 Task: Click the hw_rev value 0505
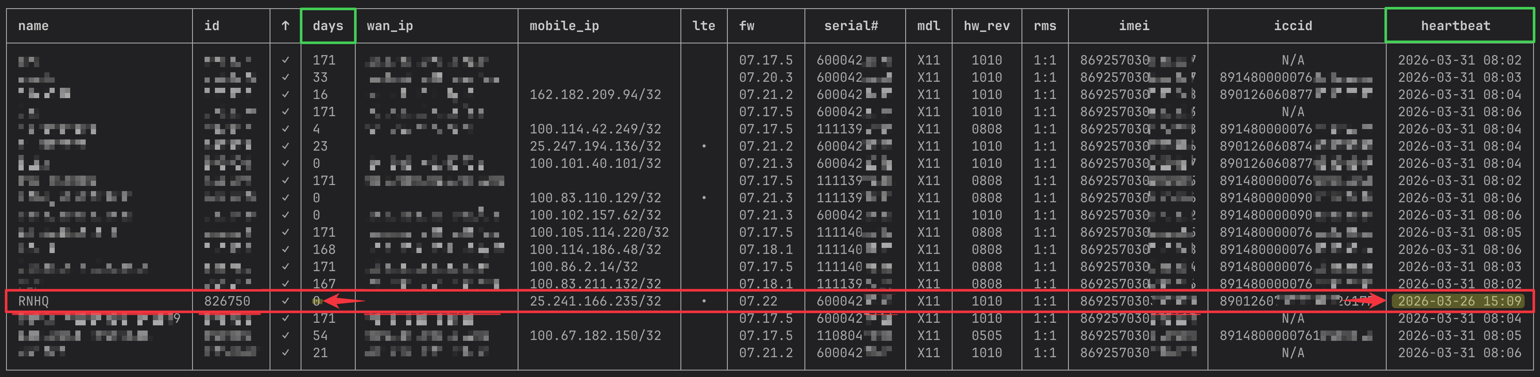pos(986,336)
